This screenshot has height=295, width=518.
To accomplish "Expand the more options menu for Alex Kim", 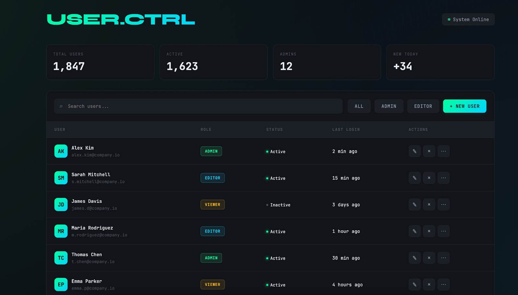I will (x=444, y=151).
